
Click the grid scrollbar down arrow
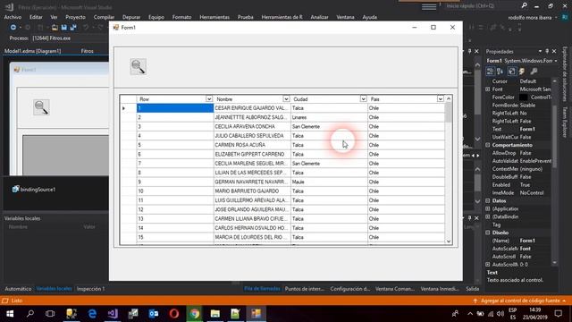[449, 241]
